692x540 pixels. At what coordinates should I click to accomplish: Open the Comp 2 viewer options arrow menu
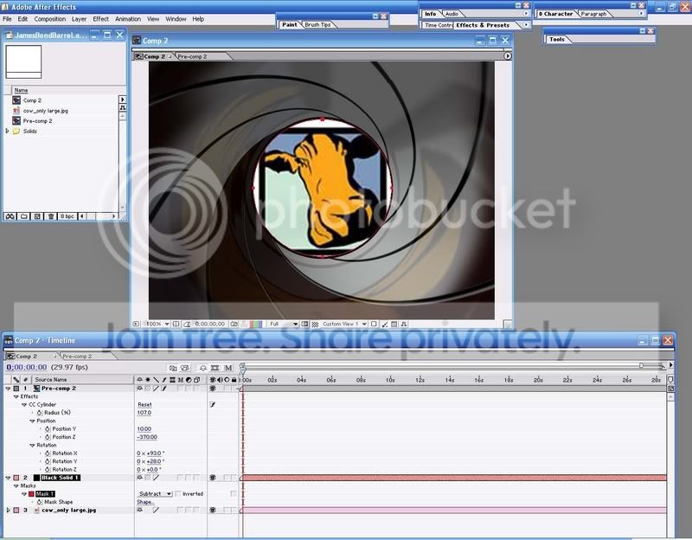click(508, 56)
